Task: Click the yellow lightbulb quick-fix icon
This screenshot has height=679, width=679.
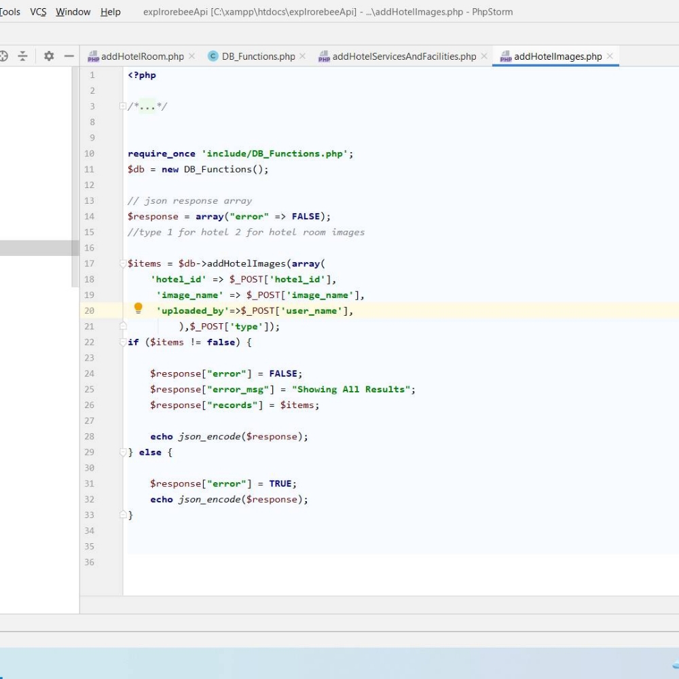Action: [x=139, y=308]
